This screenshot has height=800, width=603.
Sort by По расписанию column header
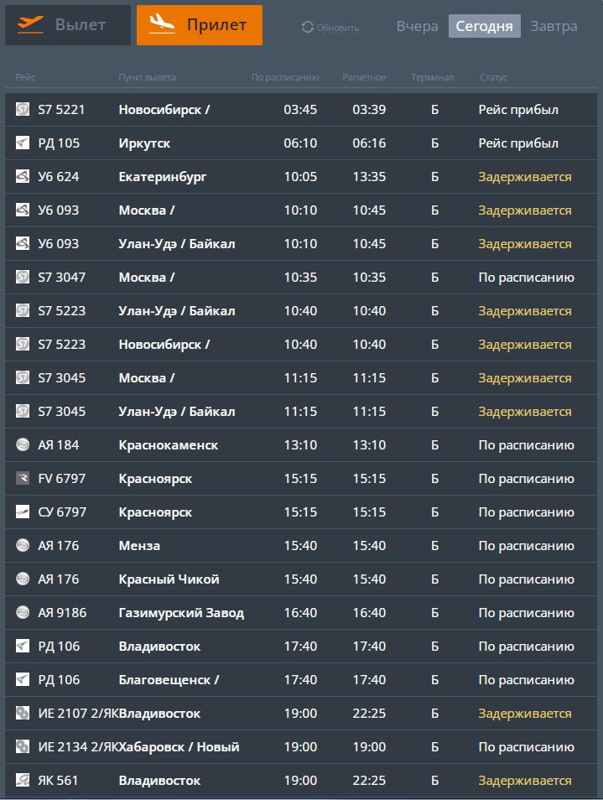coord(285,77)
